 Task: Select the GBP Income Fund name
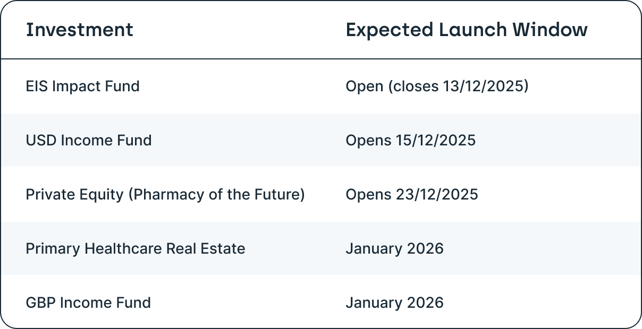point(88,302)
